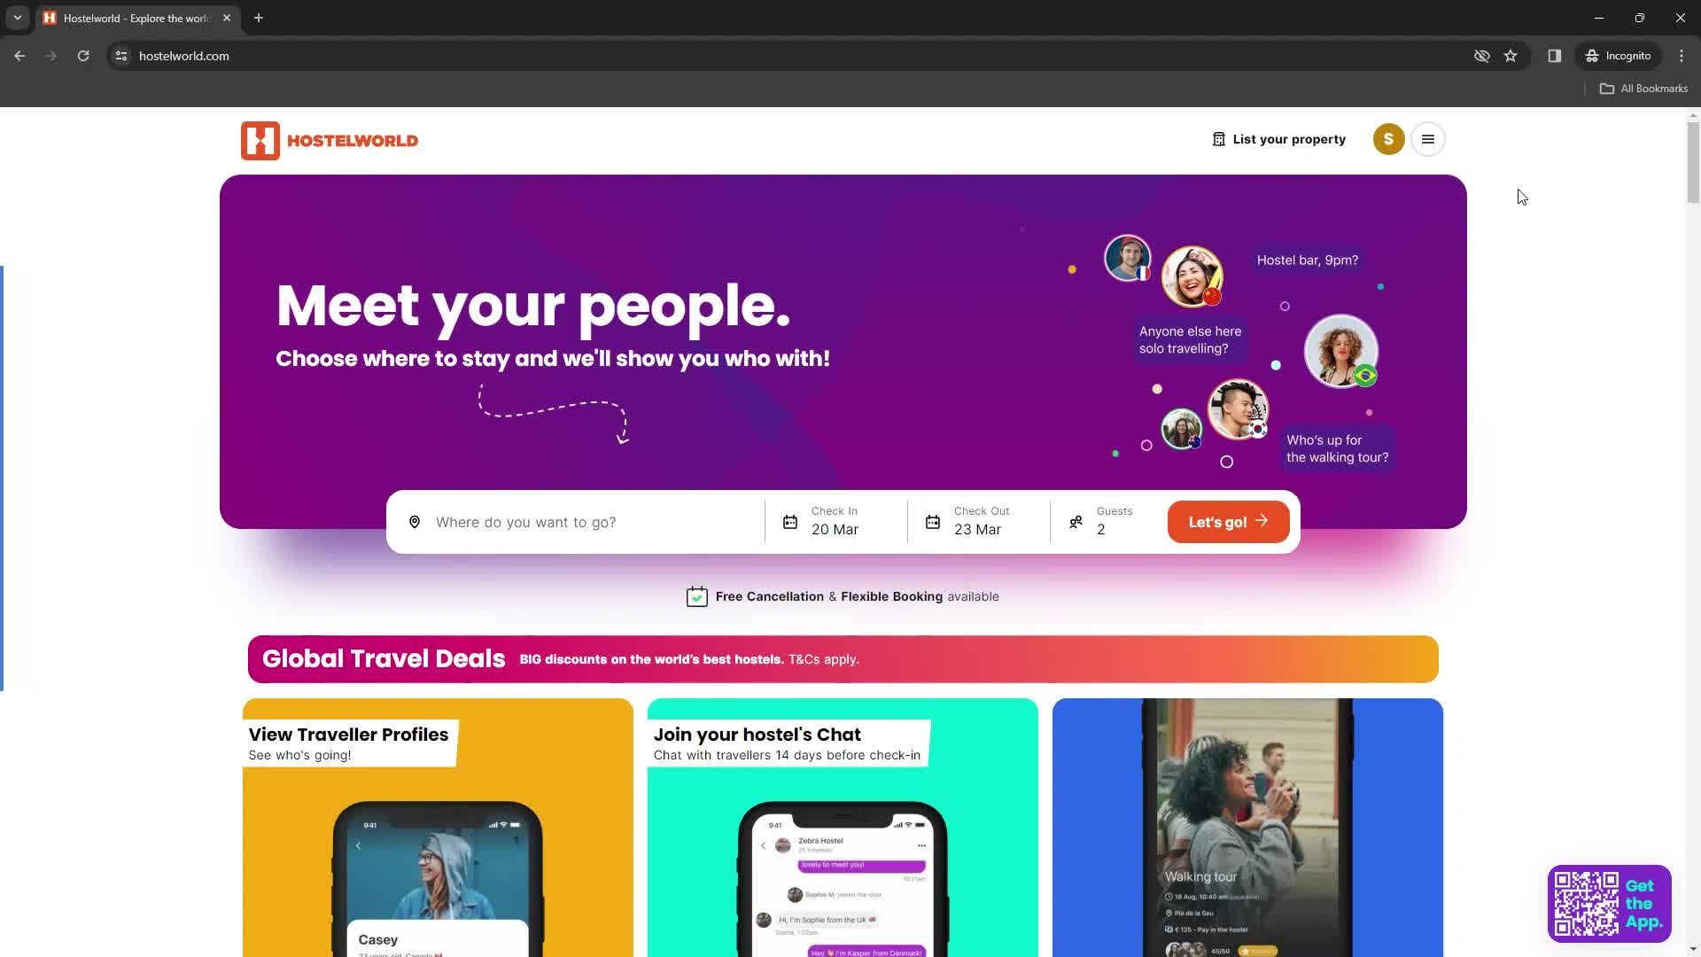Click the location pin icon in search

[x=415, y=521]
